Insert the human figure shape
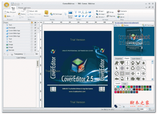This screenshot has height=114, width=157. coord(127,78)
